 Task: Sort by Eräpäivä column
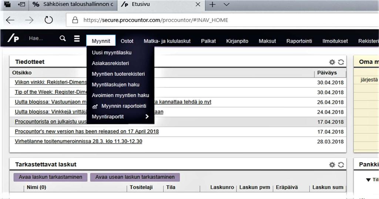point(287,187)
